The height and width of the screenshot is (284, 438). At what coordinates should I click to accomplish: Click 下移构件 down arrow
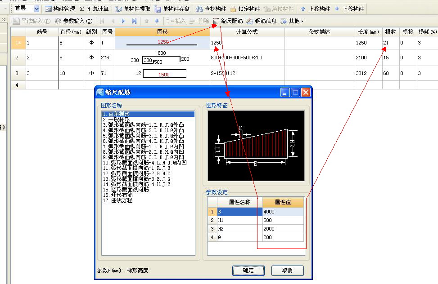(337, 9)
